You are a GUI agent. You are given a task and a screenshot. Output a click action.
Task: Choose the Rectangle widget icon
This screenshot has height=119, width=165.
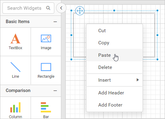(46, 67)
